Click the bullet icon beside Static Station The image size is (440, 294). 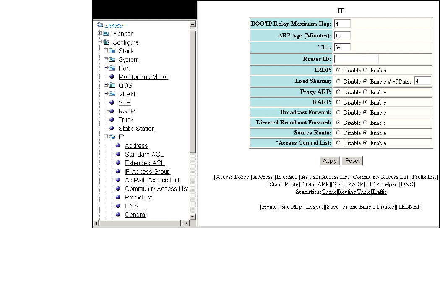tap(112, 128)
